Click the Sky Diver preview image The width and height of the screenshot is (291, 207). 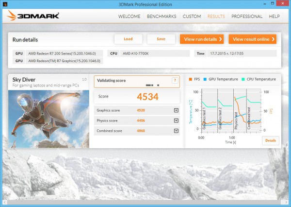point(48,119)
